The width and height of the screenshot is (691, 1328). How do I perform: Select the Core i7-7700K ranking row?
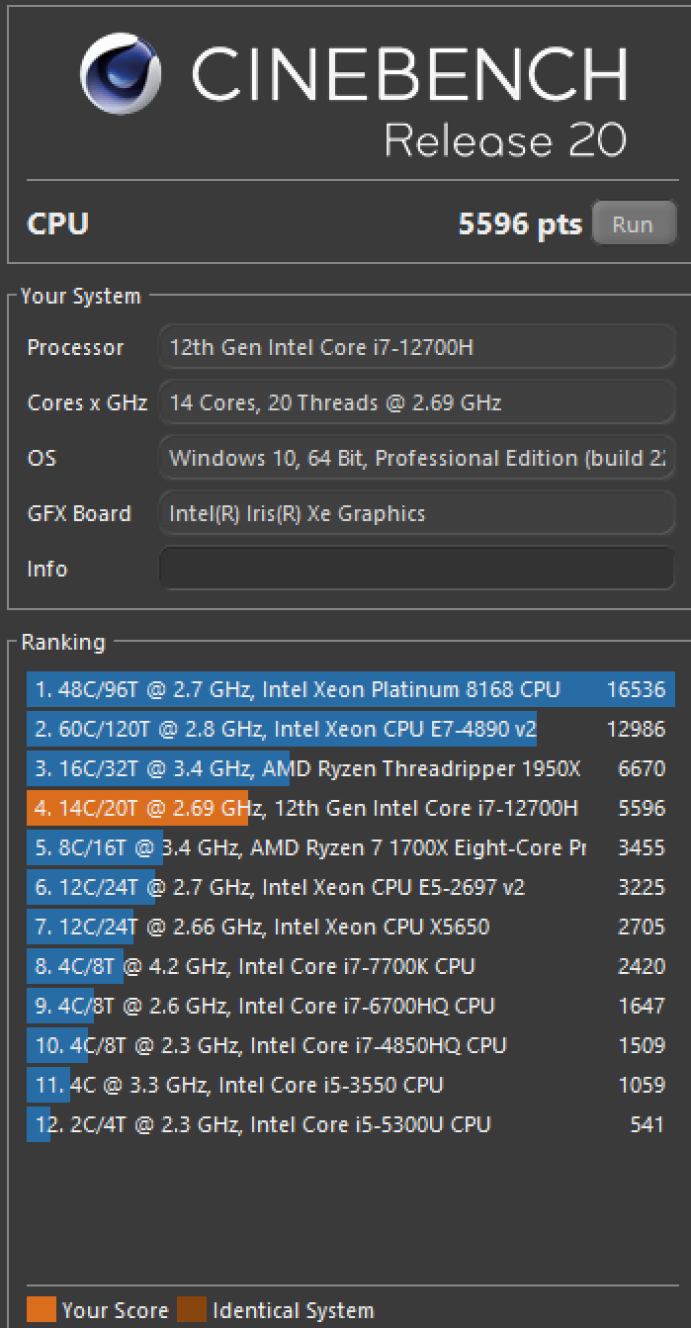350,966
